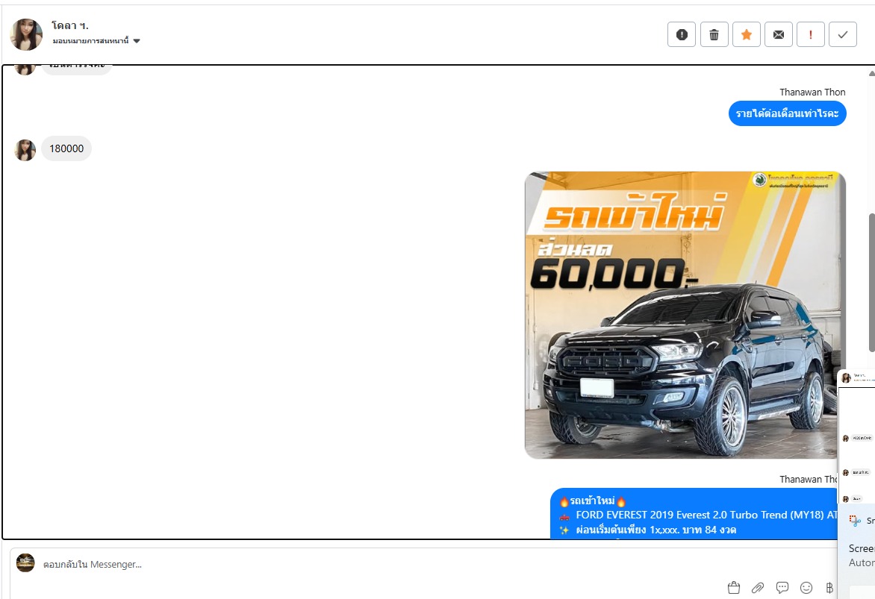
Task: Click the conversation vertical scrollbar thumb
Action: coord(872,282)
